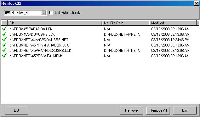Viewport: 200px width, 117px height.
Task: Click N/A net path of $PALMEM$ row
Action: [107, 56]
